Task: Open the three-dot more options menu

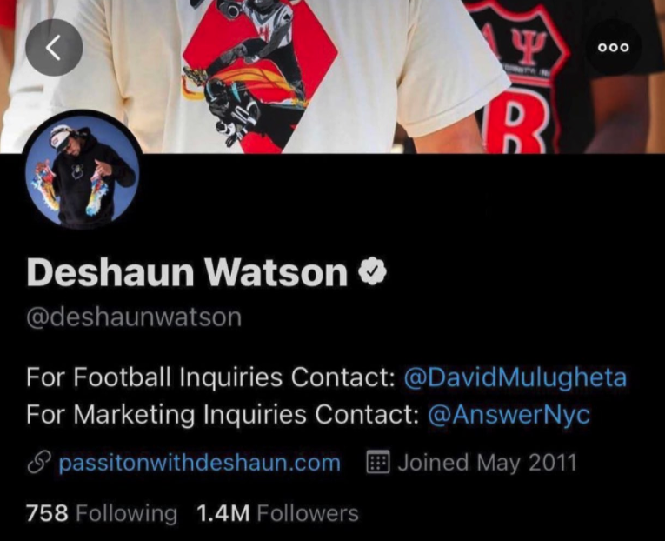Action: click(x=613, y=47)
